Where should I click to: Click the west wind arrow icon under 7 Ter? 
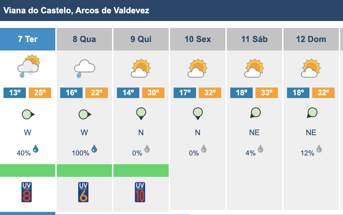tap(28, 114)
